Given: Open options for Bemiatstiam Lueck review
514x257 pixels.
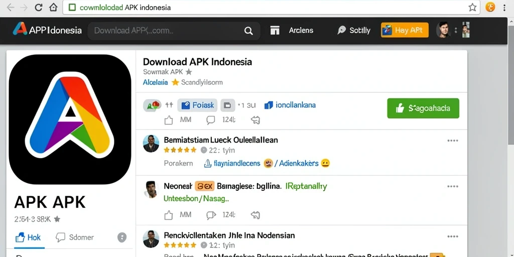Looking at the screenshot, I should pyautogui.click(x=453, y=141).
